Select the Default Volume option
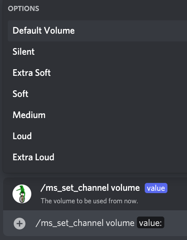This screenshot has width=187, height=240. coord(97,31)
